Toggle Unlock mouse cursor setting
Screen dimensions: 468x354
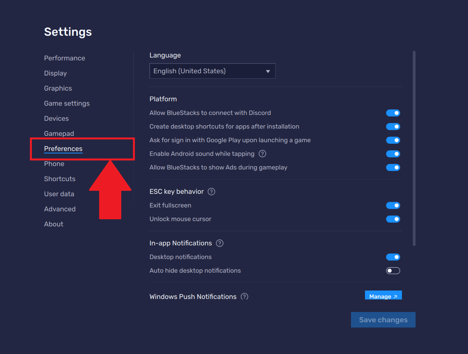[x=393, y=219]
